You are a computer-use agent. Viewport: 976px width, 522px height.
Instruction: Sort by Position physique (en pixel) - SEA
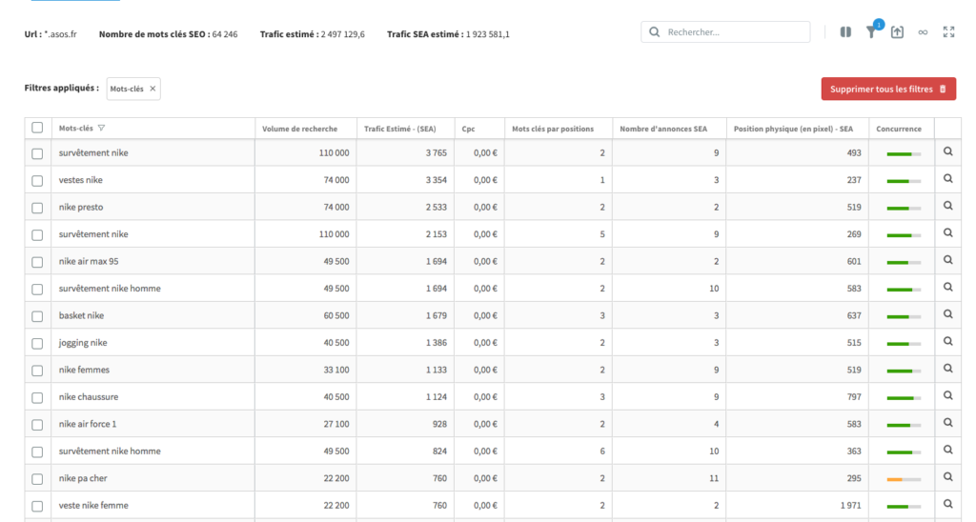coord(793,129)
